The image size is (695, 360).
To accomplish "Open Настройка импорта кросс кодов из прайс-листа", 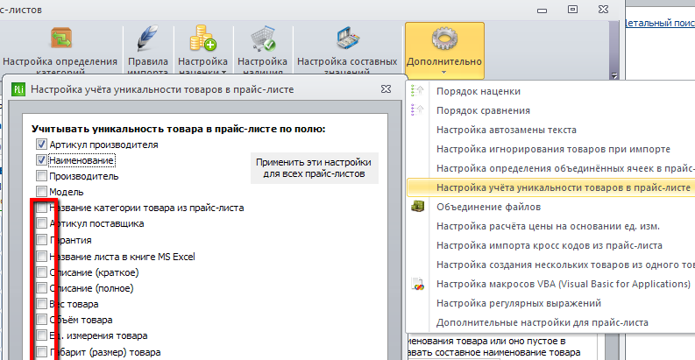I will click(550, 245).
